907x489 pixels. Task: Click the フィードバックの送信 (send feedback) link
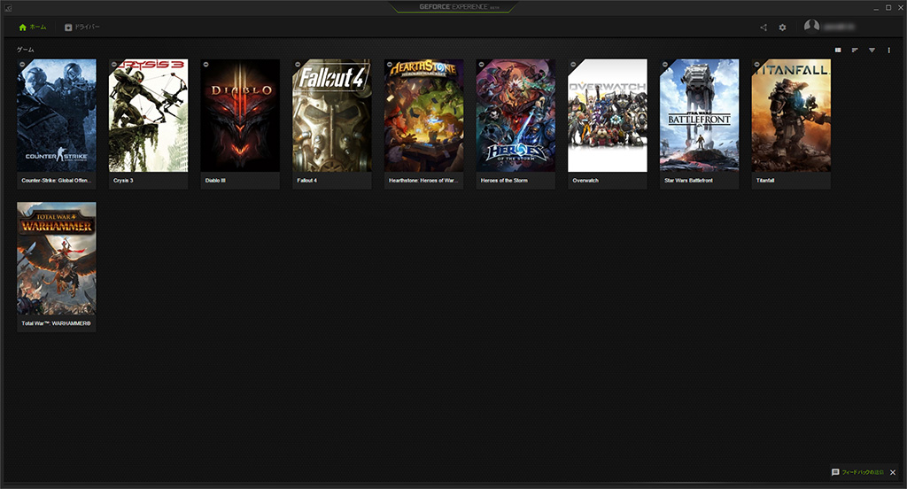(863, 473)
